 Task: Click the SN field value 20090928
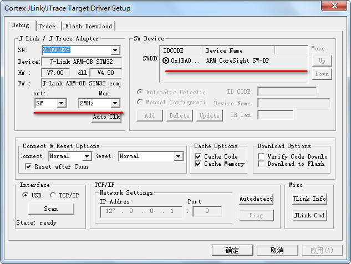point(57,50)
